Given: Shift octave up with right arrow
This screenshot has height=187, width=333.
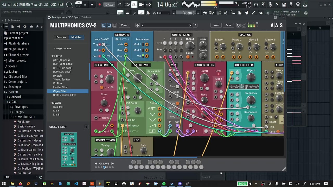Looking at the screenshot, I should pyautogui.click(x=112, y=163).
